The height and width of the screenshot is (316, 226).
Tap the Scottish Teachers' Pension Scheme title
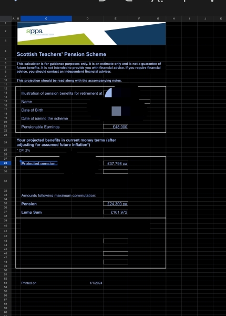(61, 54)
